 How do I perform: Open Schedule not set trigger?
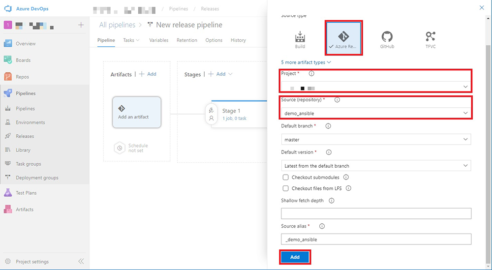[x=131, y=148]
